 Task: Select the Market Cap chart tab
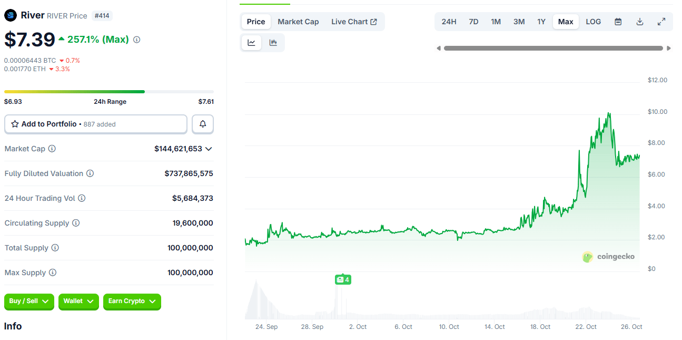[x=298, y=22]
